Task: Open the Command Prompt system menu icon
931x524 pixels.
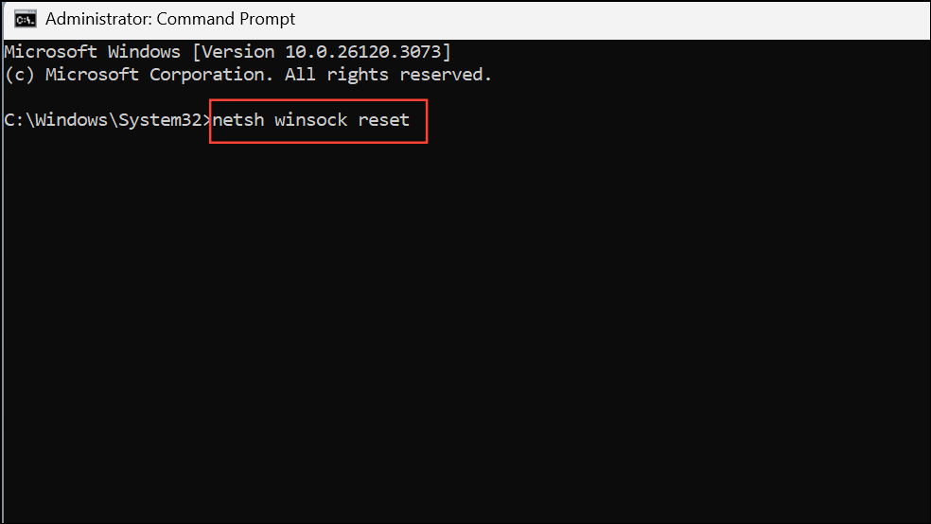Action: (x=25, y=19)
